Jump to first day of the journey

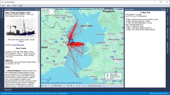coord(42,86)
